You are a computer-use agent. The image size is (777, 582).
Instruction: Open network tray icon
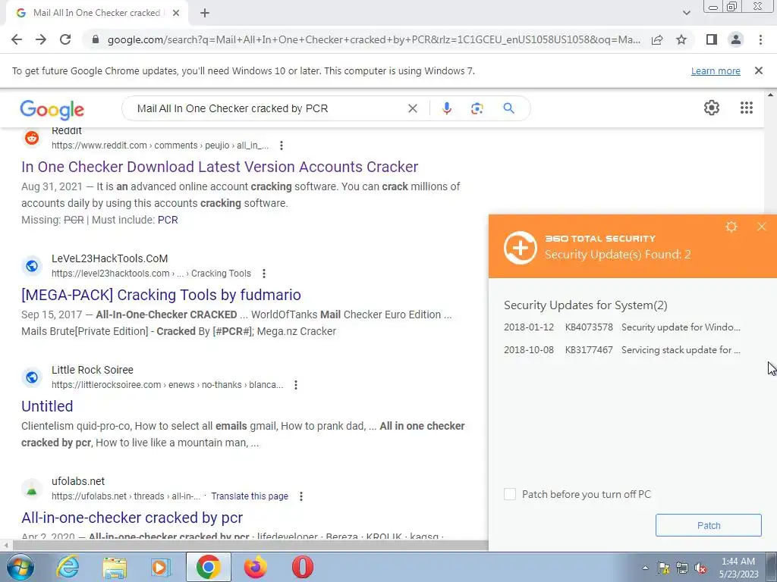click(682, 568)
